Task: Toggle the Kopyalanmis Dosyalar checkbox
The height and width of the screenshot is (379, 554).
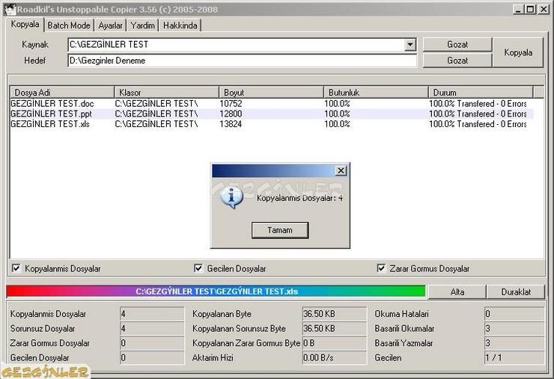Action: (16, 268)
